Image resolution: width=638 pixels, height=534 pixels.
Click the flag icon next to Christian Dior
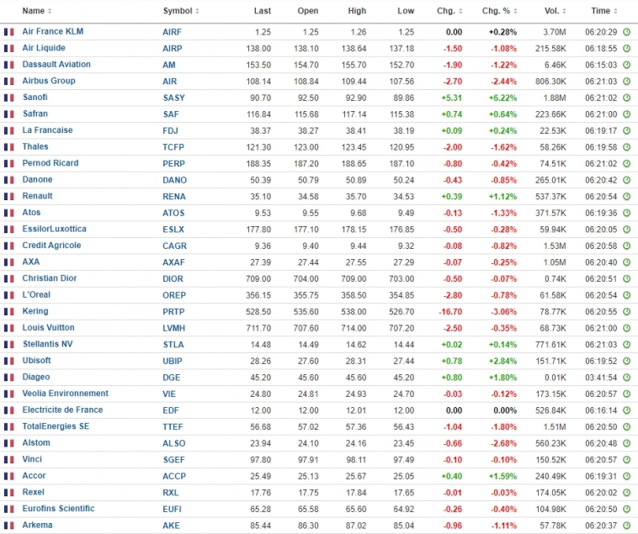(x=9, y=278)
